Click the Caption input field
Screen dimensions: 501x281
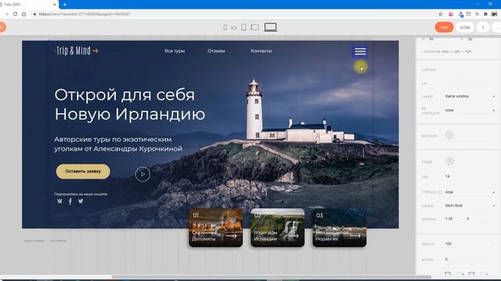point(470,69)
